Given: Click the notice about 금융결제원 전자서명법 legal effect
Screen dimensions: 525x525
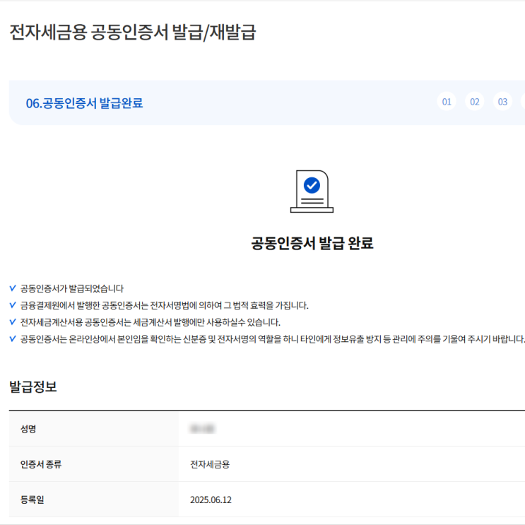Looking at the screenshot, I should tap(164, 305).
